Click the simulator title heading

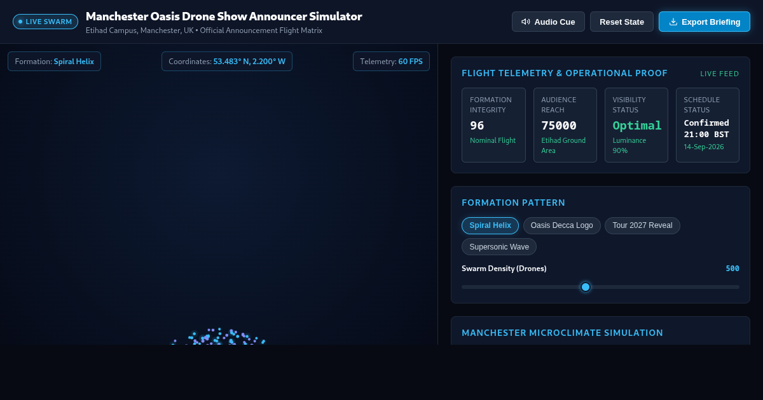[x=224, y=17]
